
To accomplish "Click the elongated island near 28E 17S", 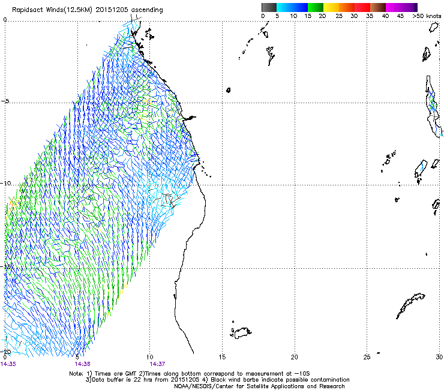I will point(410,306).
